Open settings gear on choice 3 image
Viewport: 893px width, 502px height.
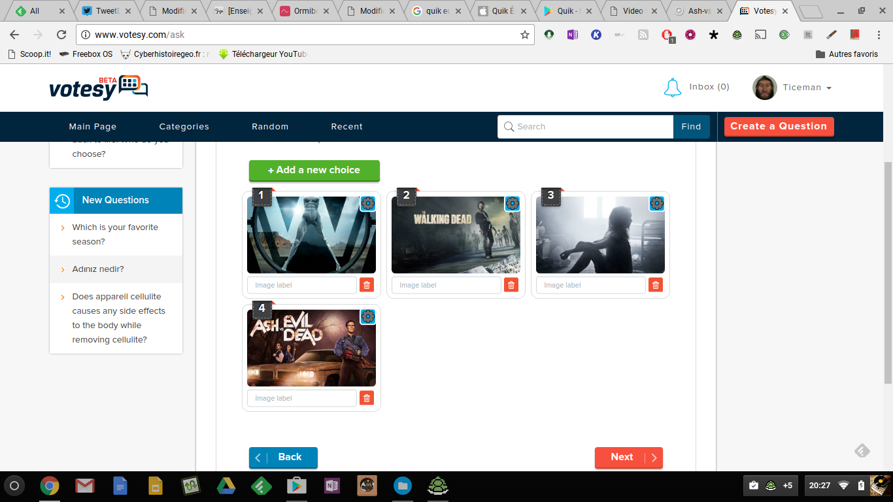tap(657, 203)
